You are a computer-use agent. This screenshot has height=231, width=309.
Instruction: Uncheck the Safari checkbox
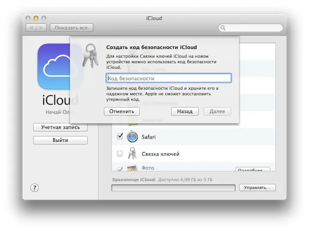click(120, 136)
